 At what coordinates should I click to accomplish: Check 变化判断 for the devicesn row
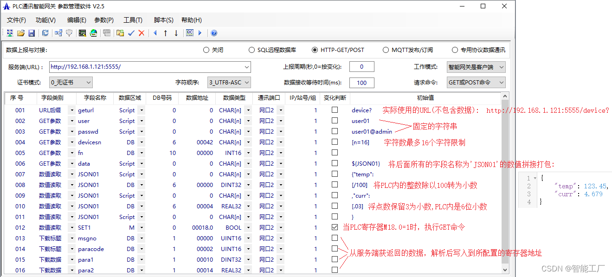(335, 142)
